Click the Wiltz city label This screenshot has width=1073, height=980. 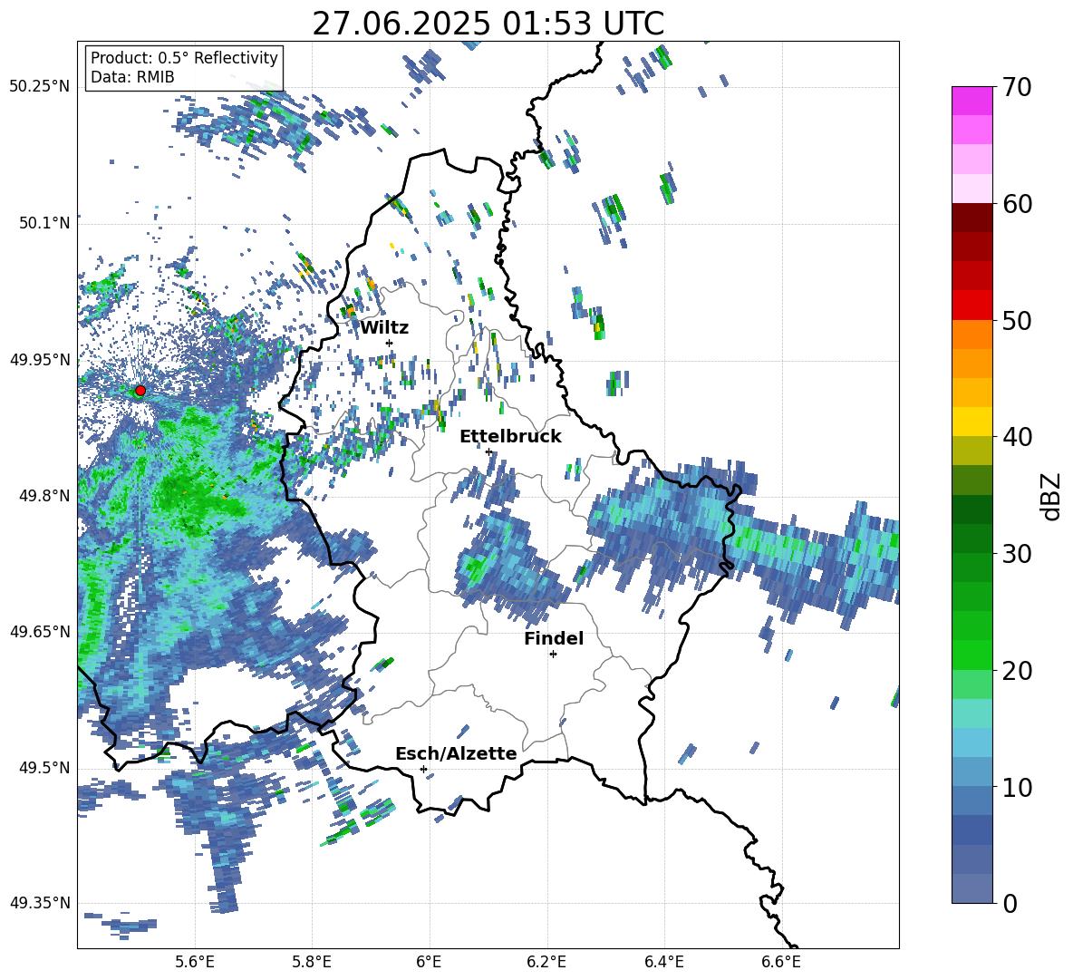click(x=384, y=328)
